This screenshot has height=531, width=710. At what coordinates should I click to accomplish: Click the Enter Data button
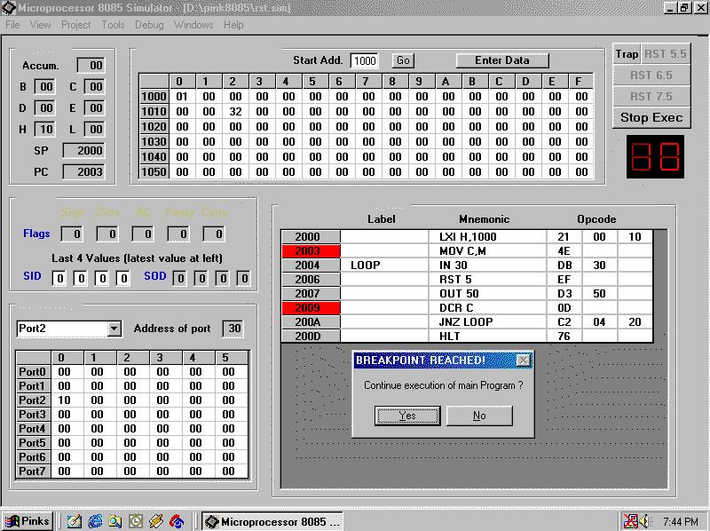click(502, 60)
